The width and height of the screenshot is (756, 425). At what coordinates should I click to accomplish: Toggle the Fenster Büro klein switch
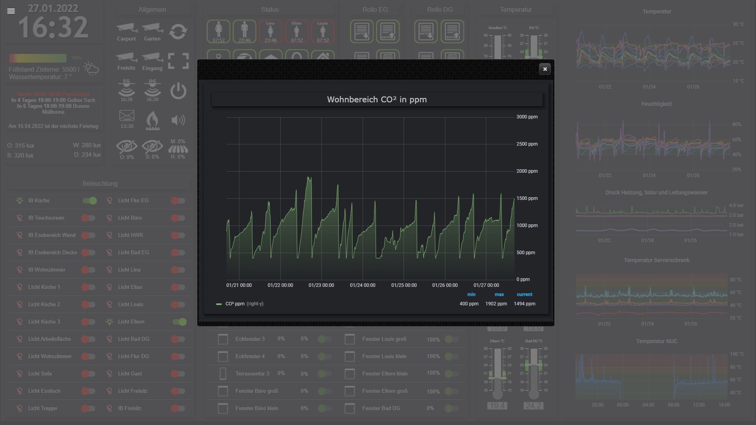tap(324, 408)
